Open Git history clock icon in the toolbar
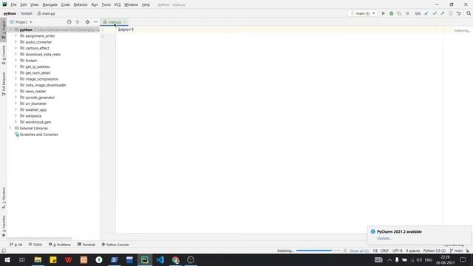This screenshot has height=266, width=473. pyautogui.click(x=450, y=13)
